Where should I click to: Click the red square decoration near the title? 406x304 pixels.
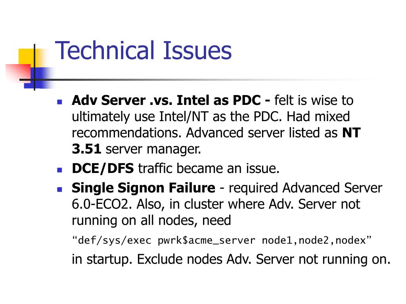(x=17, y=73)
